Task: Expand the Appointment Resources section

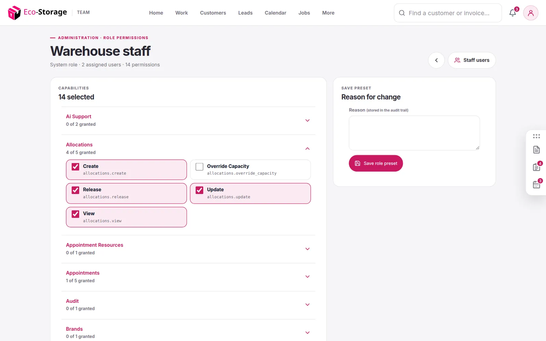Action: [188, 249]
